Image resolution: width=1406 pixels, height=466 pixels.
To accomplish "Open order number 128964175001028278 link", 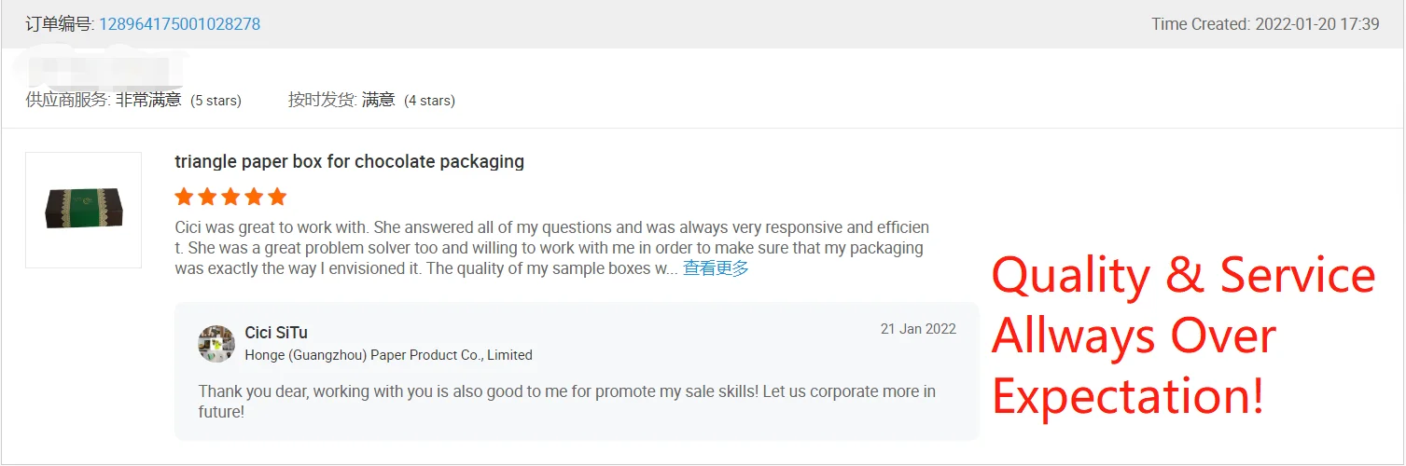I will coord(179,24).
